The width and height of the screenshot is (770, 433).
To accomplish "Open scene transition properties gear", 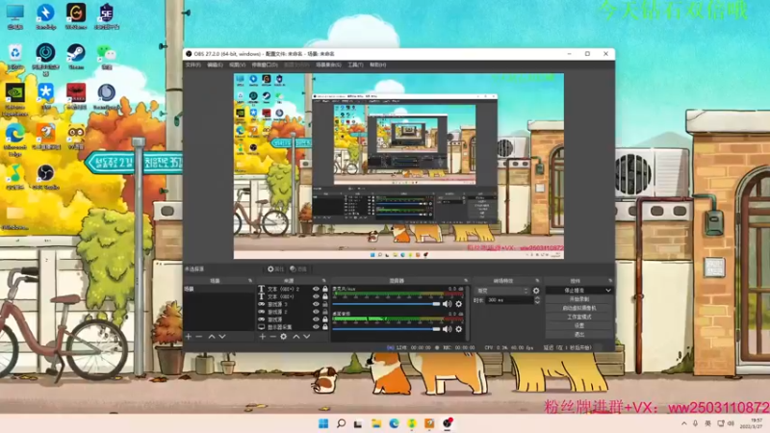I will [x=536, y=291].
